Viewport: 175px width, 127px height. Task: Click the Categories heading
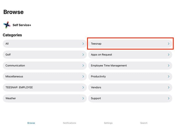12,35
